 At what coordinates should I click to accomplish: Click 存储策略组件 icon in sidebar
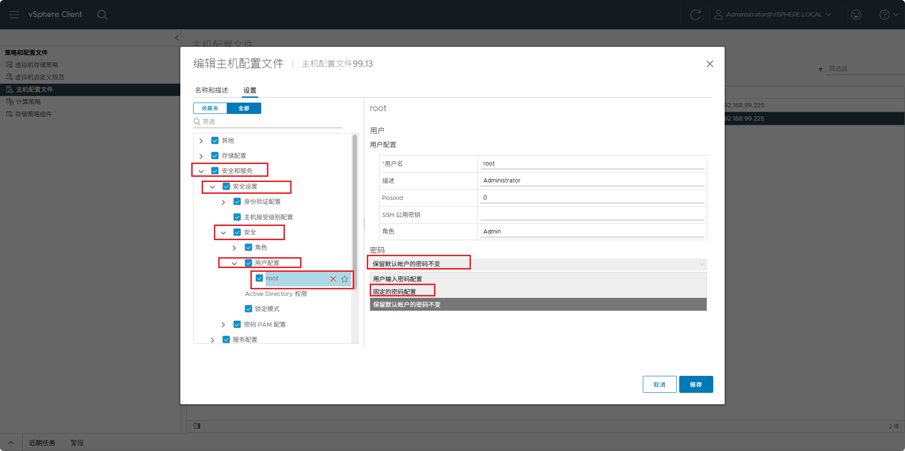(9, 113)
